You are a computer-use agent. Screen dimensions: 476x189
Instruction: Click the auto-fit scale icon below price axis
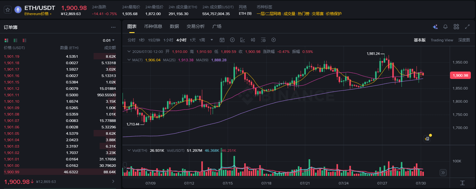tap(462, 183)
